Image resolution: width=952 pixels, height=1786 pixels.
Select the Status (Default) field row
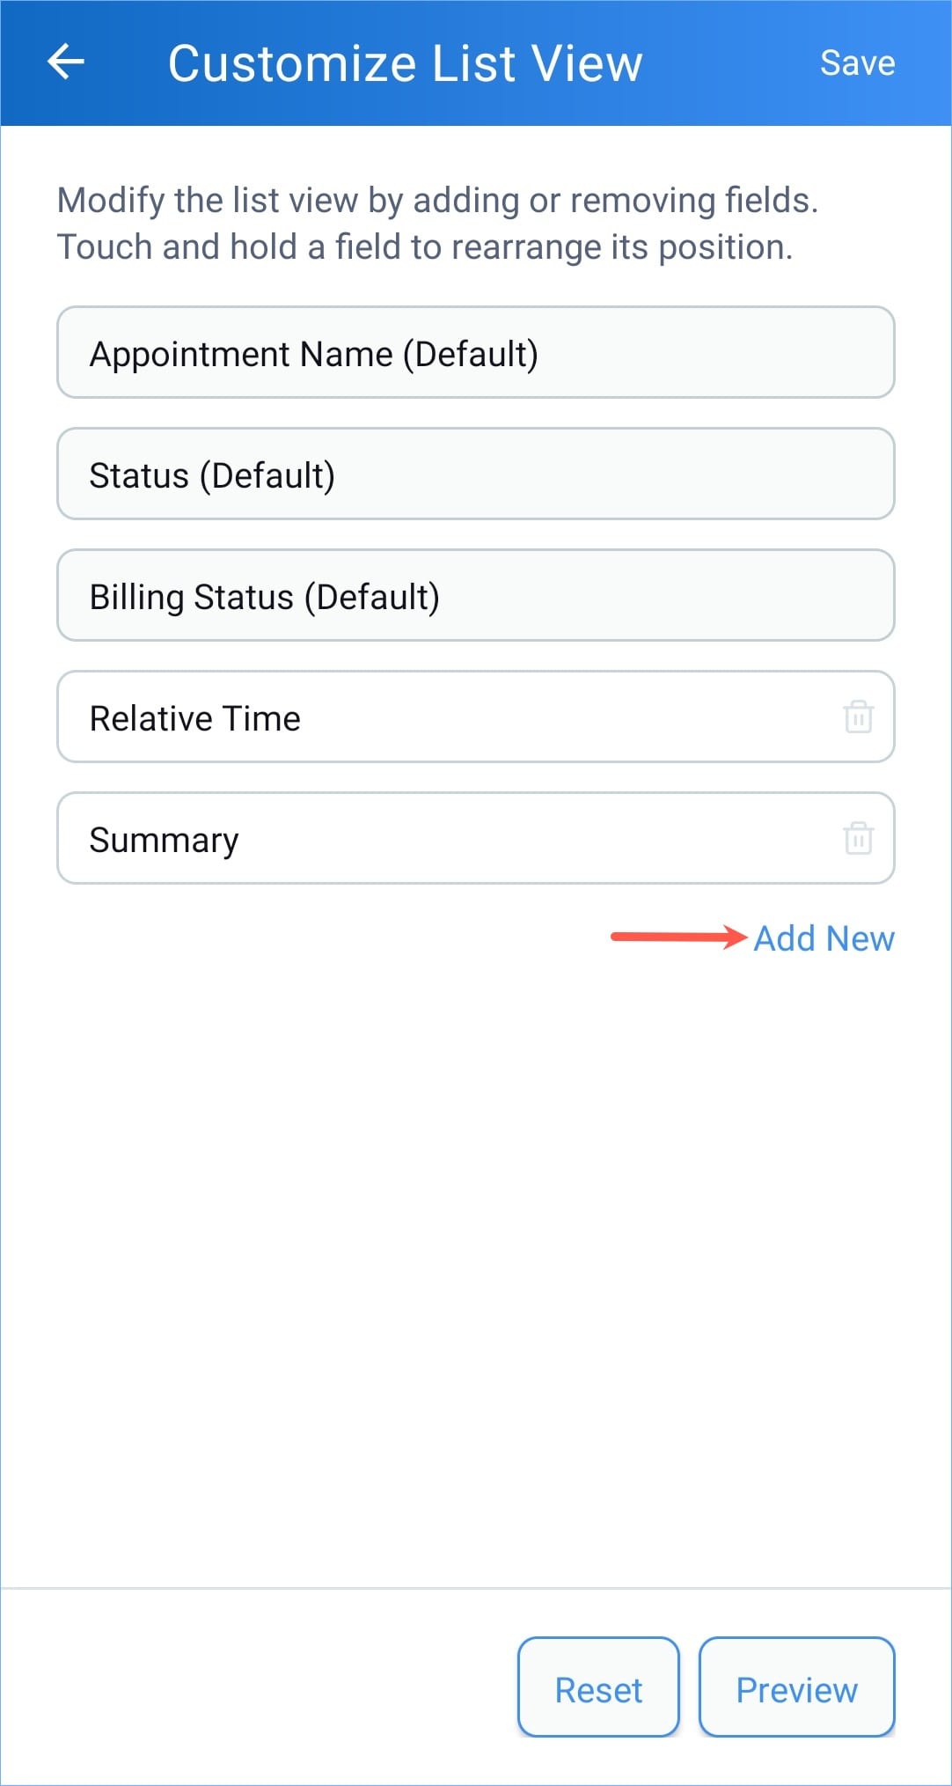[x=475, y=474]
